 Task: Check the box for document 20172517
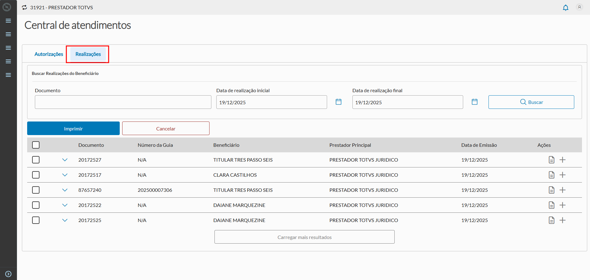[x=36, y=175]
